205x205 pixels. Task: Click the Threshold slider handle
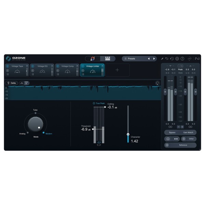pos(93,129)
